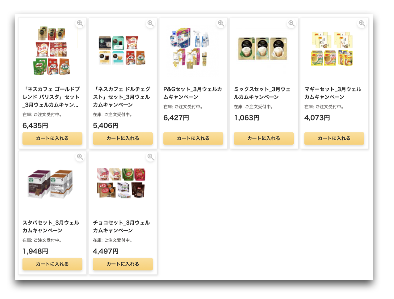The image size is (394, 299).
Task: Zoom the ネスカフェ ゴールドブレンド バリスタ product image
Action: (80, 23)
